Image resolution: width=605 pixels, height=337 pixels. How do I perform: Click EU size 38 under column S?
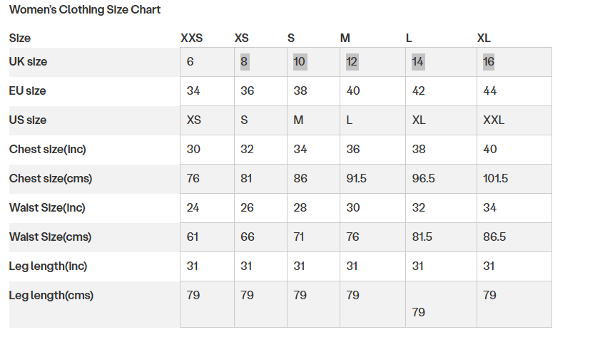tap(300, 91)
